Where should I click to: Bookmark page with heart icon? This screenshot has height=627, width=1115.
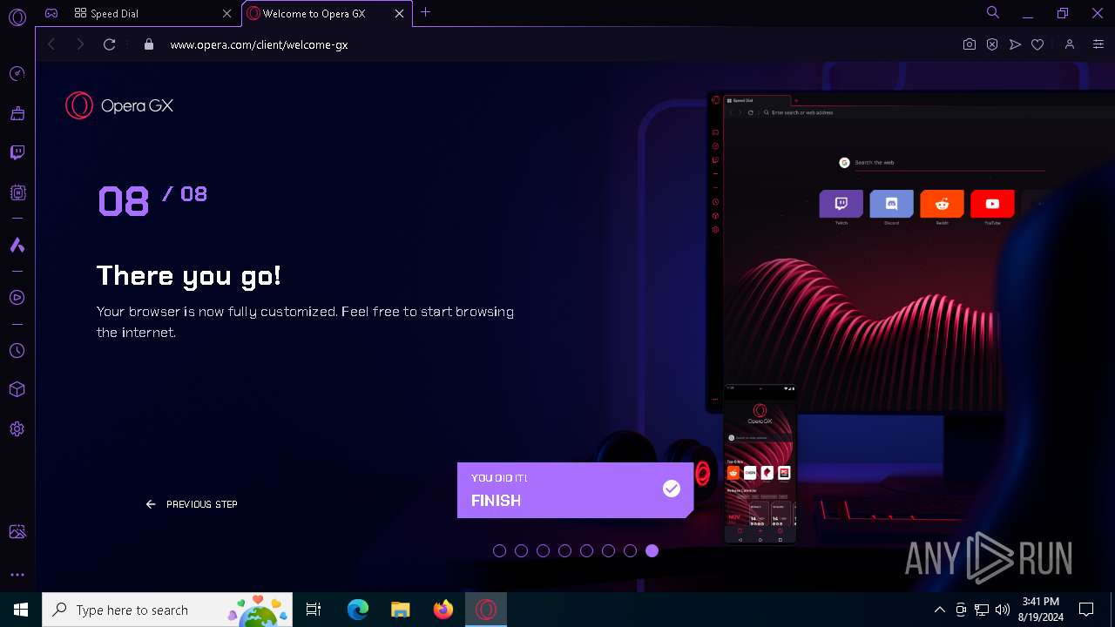coord(1037,44)
